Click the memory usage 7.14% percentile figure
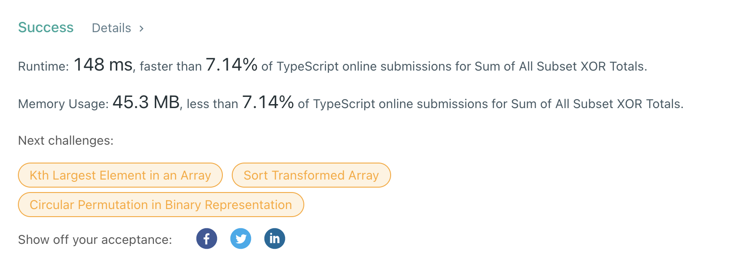This screenshot has height=268, width=741. tap(268, 103)
